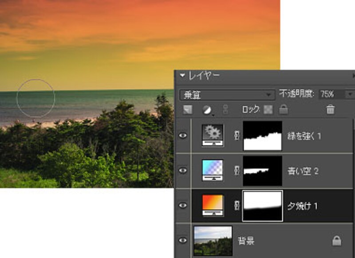Click the 75% opacity field
The height and width of the screenshot is (258, 355).
click(x=332, y=94)
